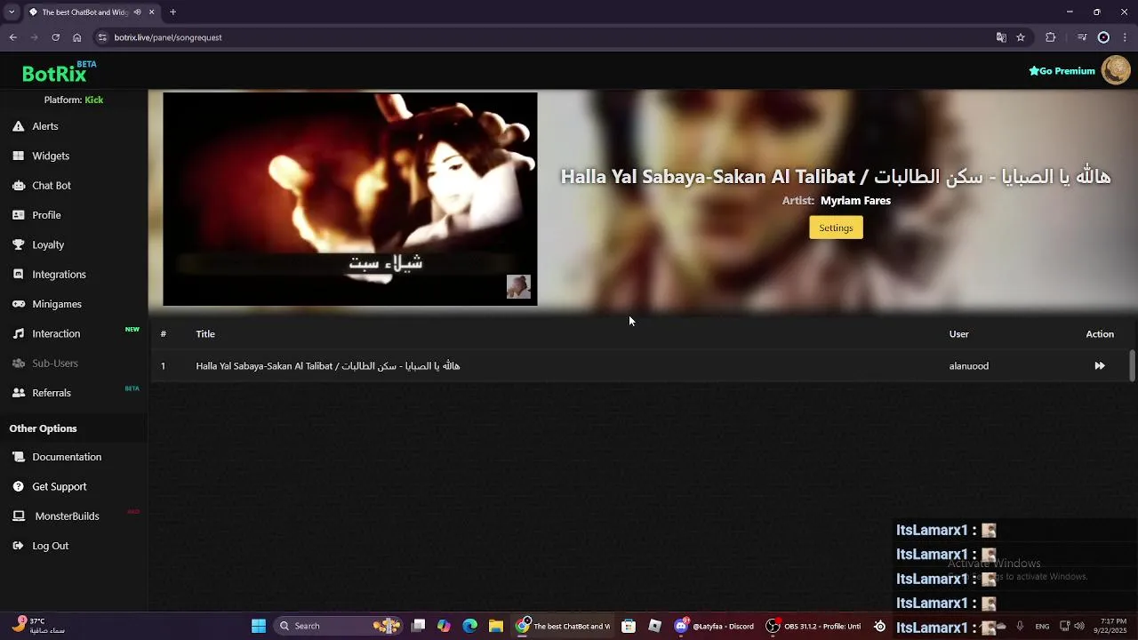Open media controls in browser toolbar
This screenshot has height=640, width=1138.
(x=1082, y=37)
